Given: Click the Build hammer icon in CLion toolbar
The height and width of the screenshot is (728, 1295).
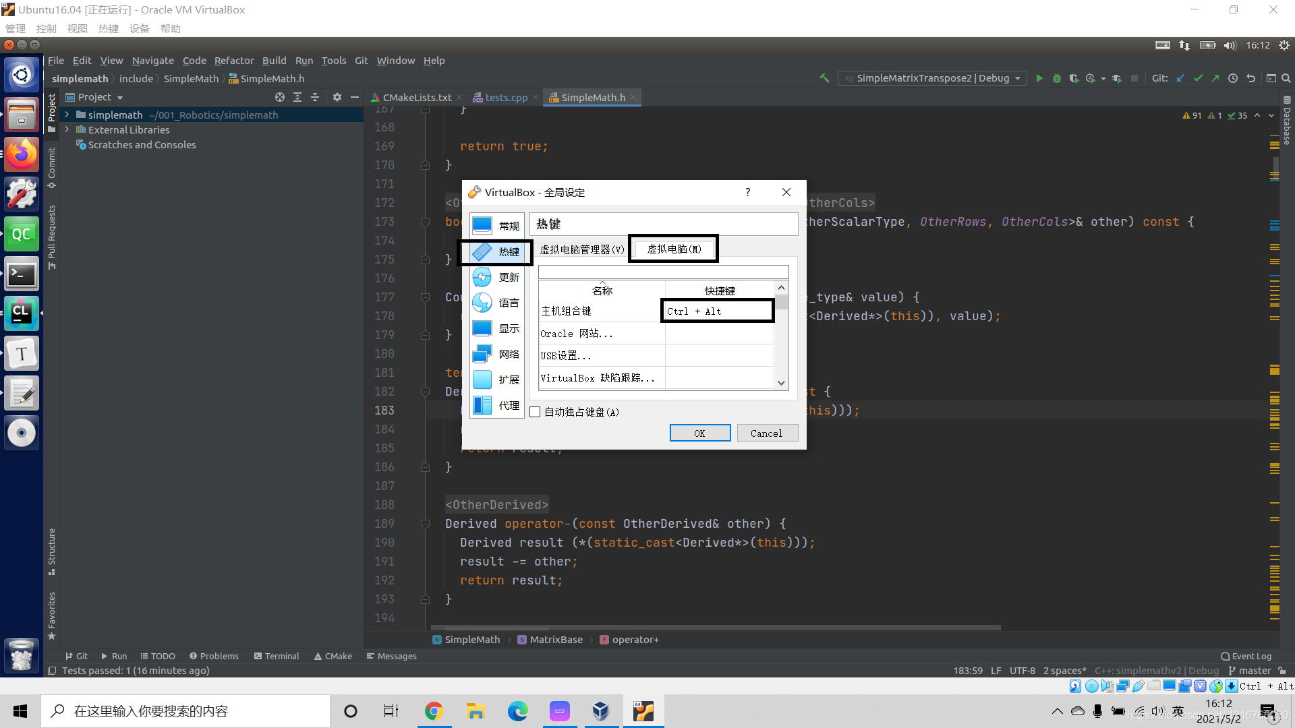Looking at the screenshot, I should [824, 78].
